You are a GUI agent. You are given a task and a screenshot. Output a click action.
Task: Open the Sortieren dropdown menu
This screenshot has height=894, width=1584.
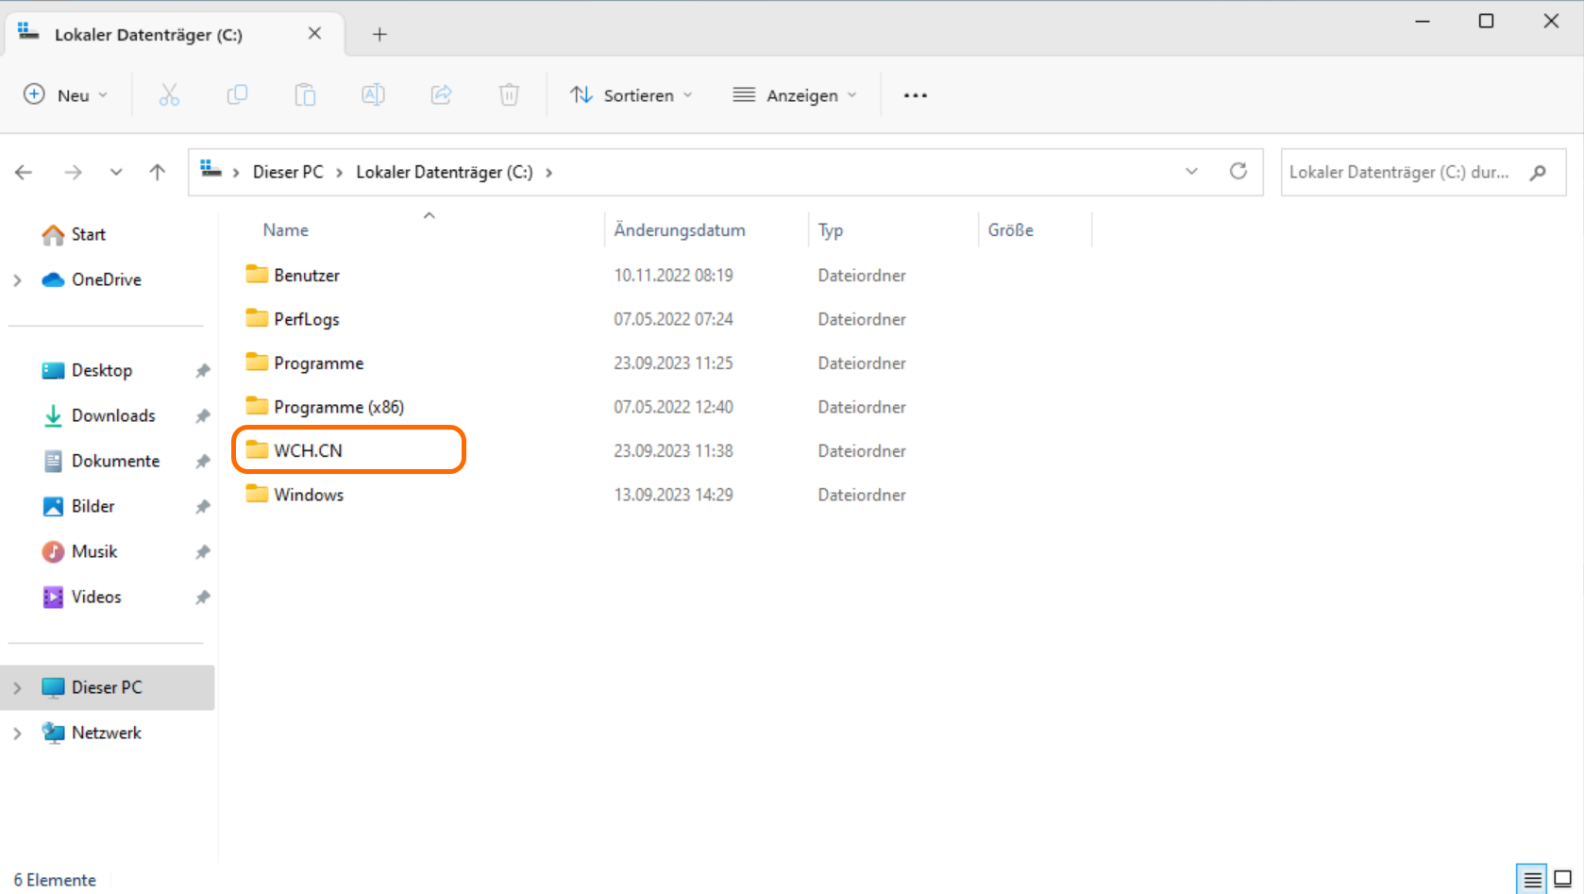632,95
